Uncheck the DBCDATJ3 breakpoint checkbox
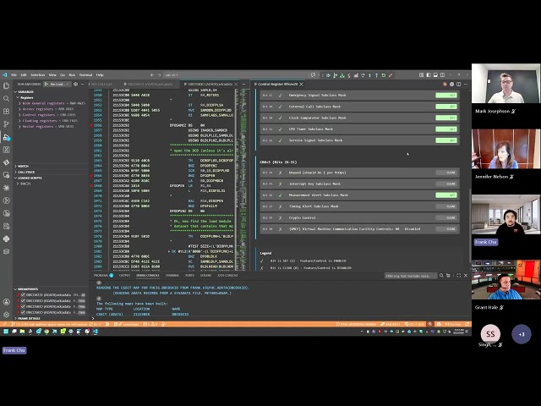The image size is (541, 406). (x=23, y=295)
